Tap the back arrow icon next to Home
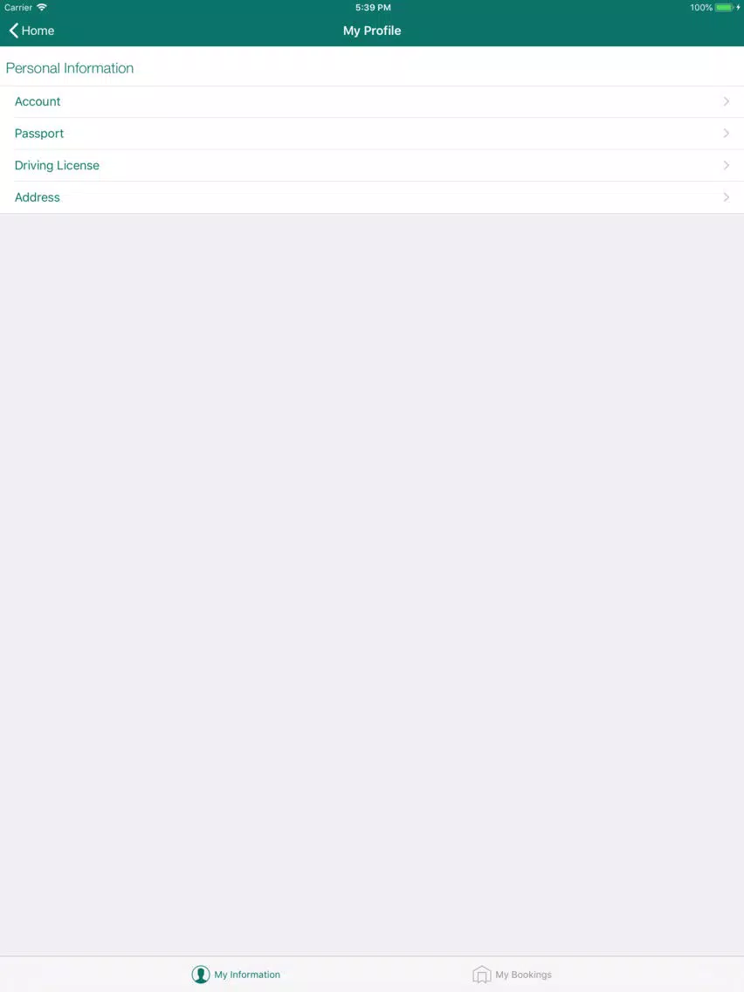Image resolution: width=744 pixels, height=992 pixels. (x=13, y=31)
